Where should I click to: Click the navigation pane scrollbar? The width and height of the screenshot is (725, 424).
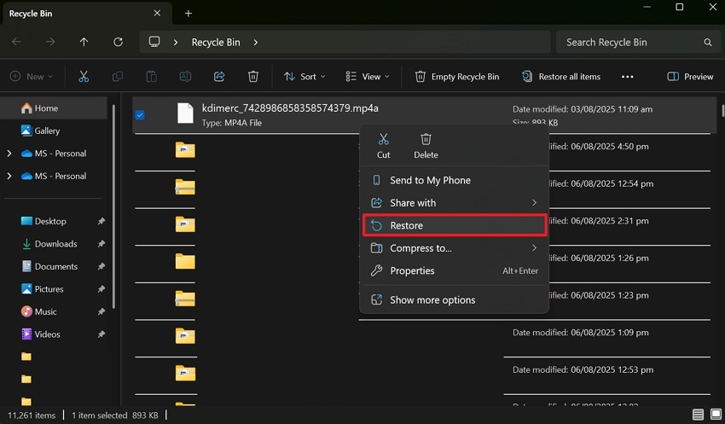pyautogui.click(x=113, y=206)
